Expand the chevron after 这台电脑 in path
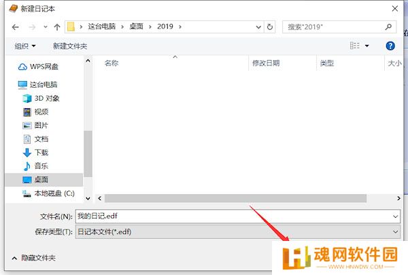 [122, 27]
